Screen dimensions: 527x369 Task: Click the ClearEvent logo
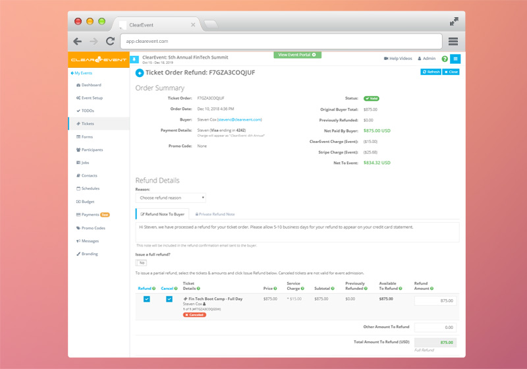click(98, 60)
